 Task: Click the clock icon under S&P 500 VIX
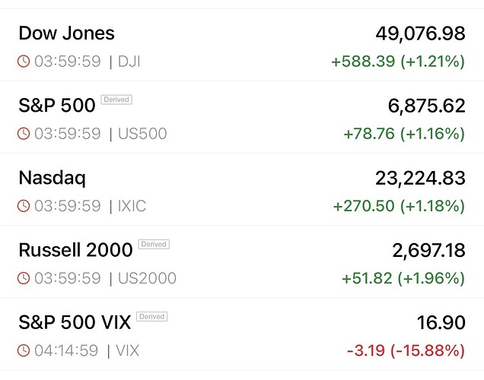pyautogui.click(x=24, y=350)
